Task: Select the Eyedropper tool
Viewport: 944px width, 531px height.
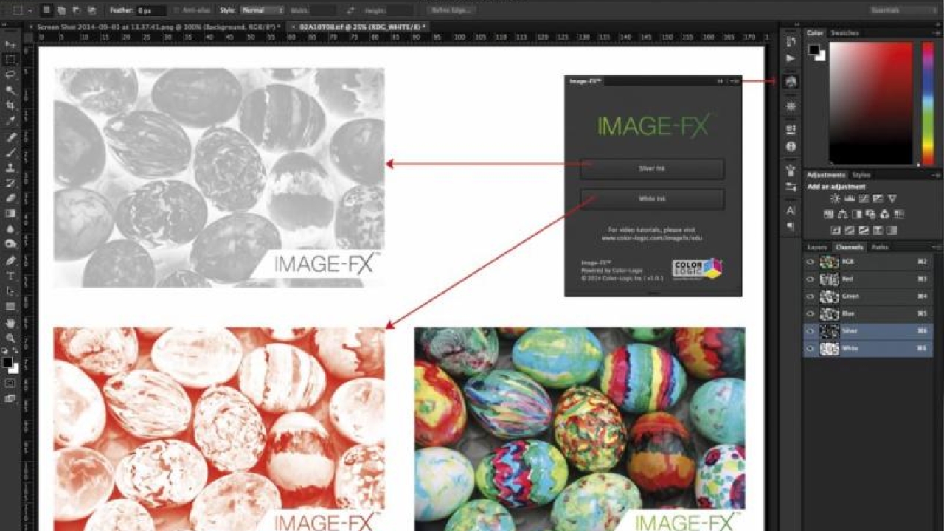Action: (10, 121)
